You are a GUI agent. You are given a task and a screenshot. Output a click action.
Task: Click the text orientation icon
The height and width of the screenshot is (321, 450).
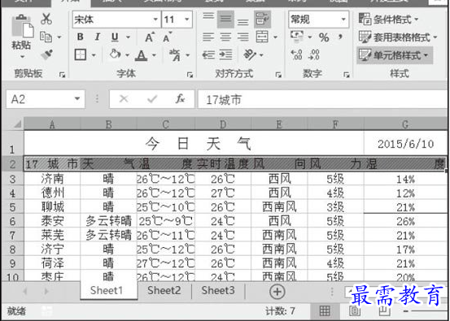(250, 54)
